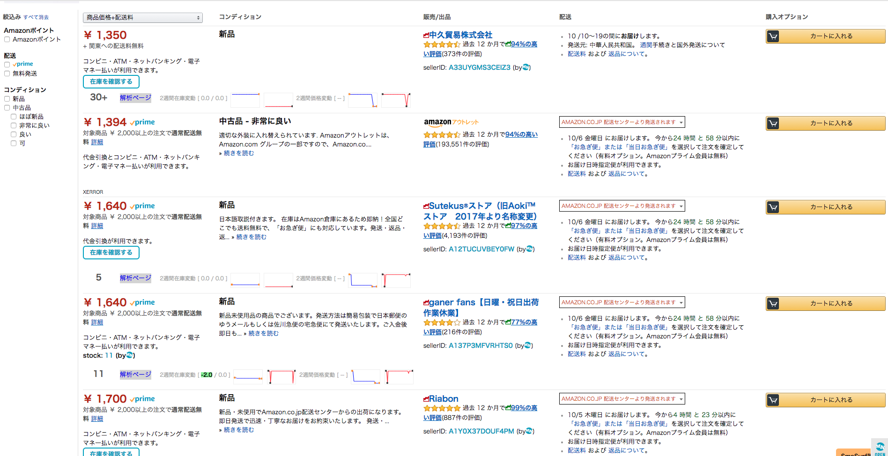This screenshot has width=888, height=456.
Task: Click red chart icon before Sutekus
Action: [x=426, y=206]
